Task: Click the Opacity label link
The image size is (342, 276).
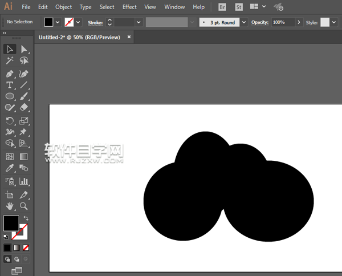Action: pyautogui.click(x=259, y=22)
